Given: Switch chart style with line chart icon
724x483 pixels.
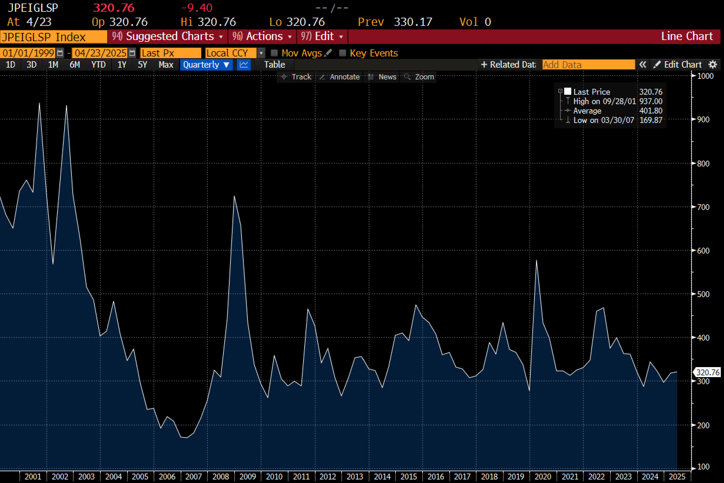Looking at the screenshot, I should [244, 65].
